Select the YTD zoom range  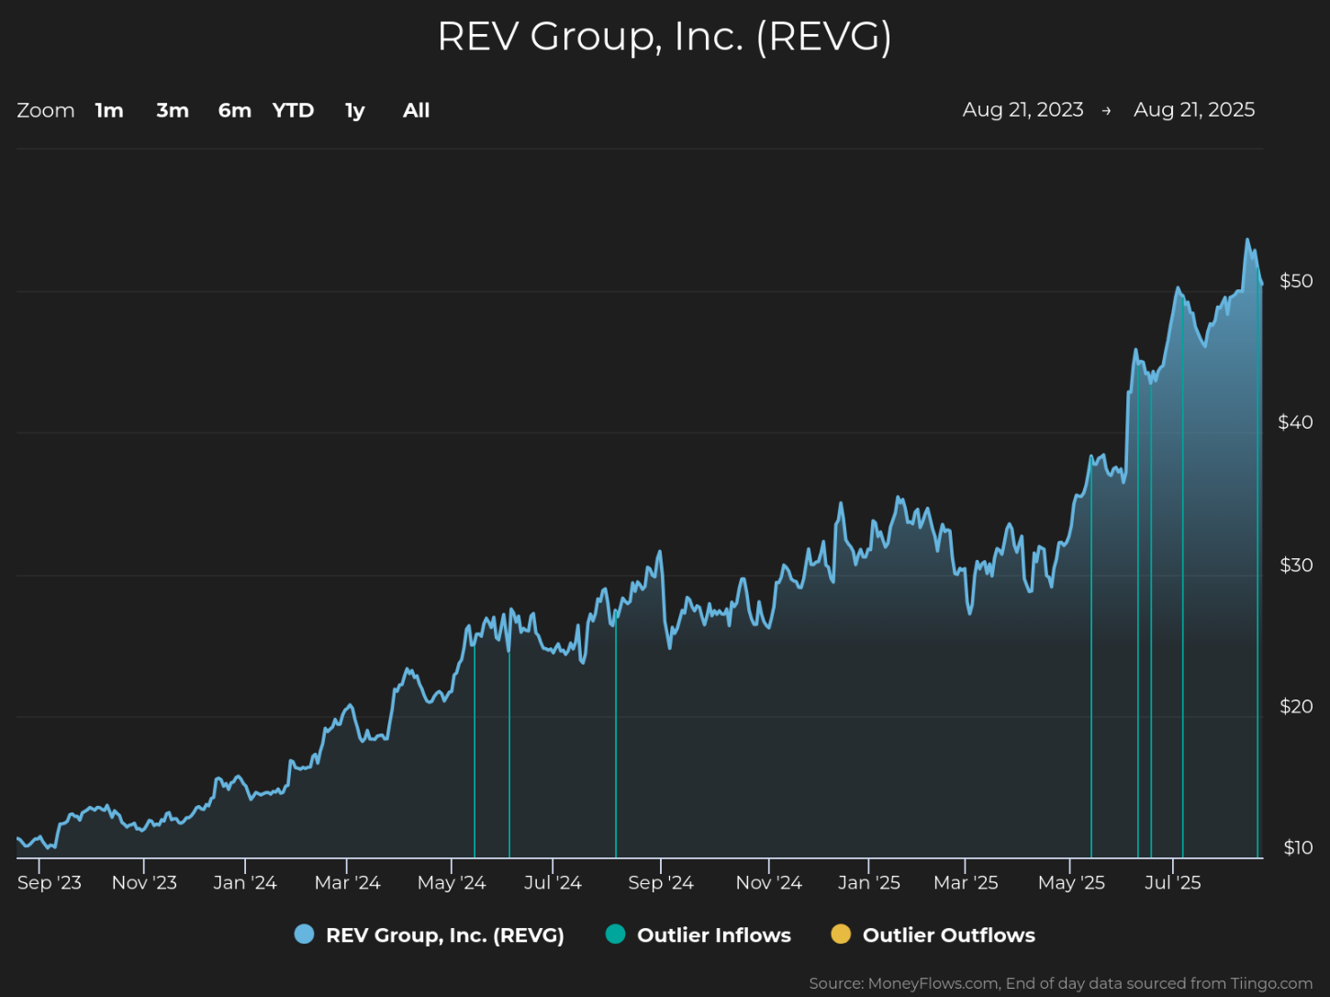[x=294, y=110]
